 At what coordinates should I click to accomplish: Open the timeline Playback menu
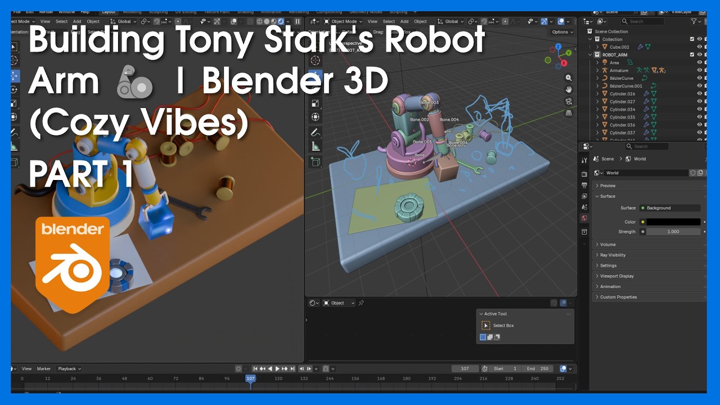point(69,369)
